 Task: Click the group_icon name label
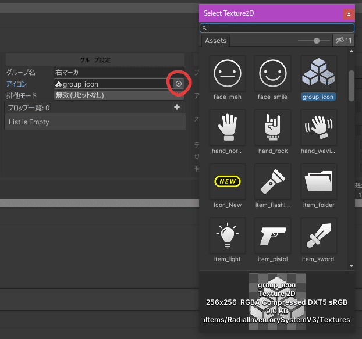[318, 97]
